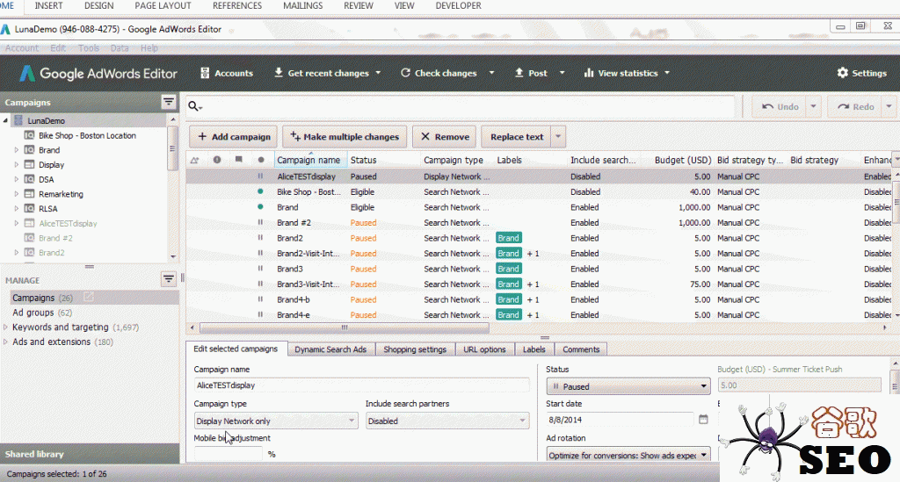
Task: Sort by the warning triangle column icon
Action: [x=194, y=160]
